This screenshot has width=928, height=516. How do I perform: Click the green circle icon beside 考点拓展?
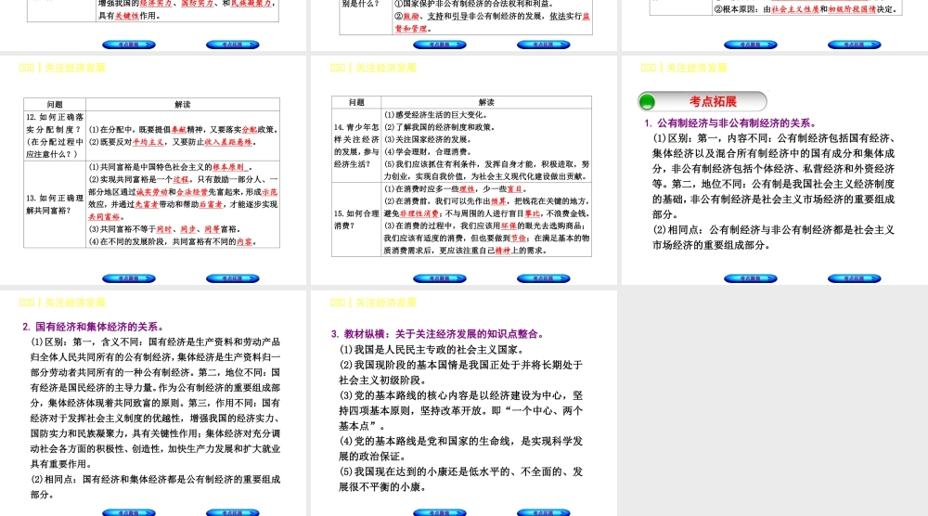pos(648,102)
